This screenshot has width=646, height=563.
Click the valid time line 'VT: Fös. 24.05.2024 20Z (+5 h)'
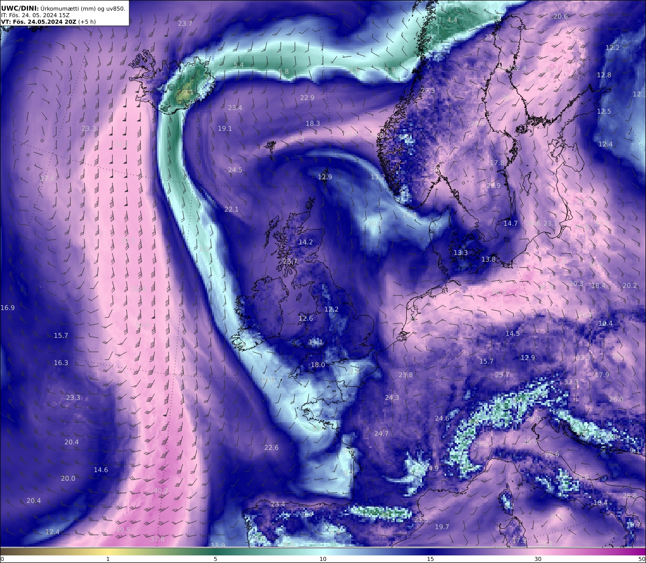[x=48, y=22]
